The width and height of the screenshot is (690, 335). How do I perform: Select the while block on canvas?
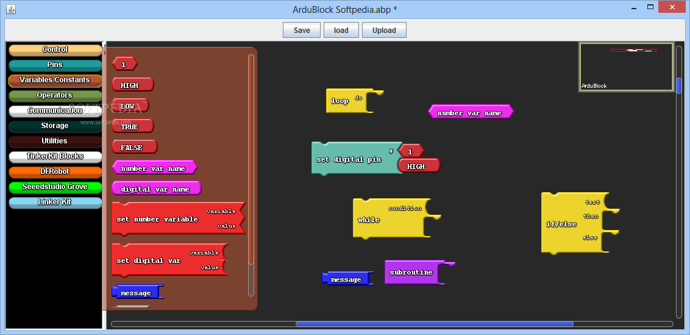(x=387, y=218)
